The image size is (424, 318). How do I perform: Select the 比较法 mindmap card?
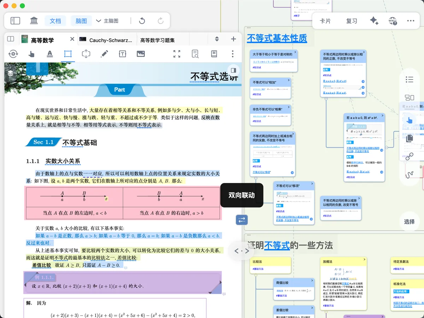(x=270, y=265)
